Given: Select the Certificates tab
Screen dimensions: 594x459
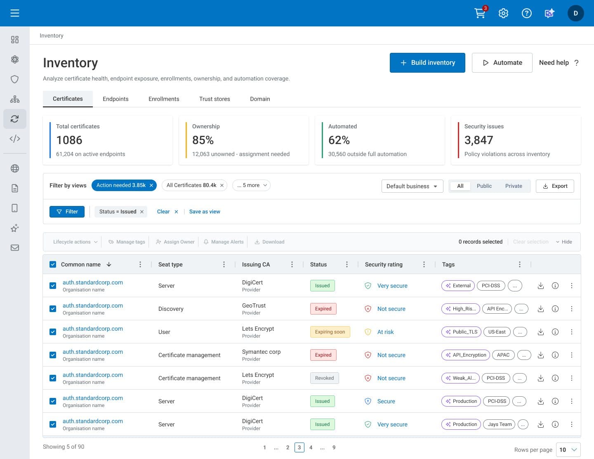Looking at the screenshot, I should [x=68, y=99].
